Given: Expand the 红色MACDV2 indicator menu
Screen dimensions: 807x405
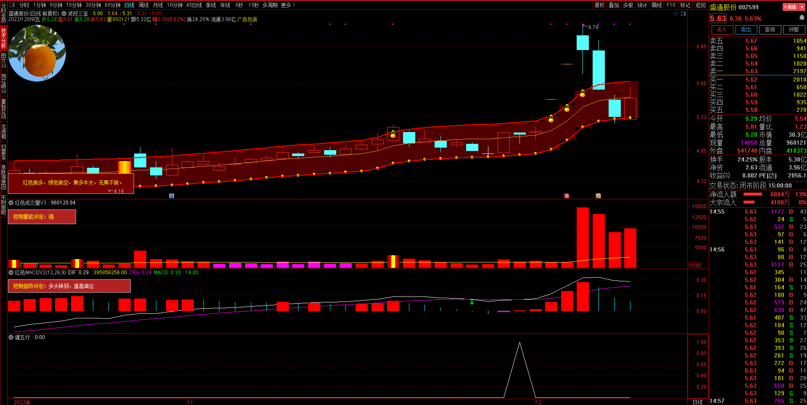Looking at the screenshot, I should coord(11,273).
